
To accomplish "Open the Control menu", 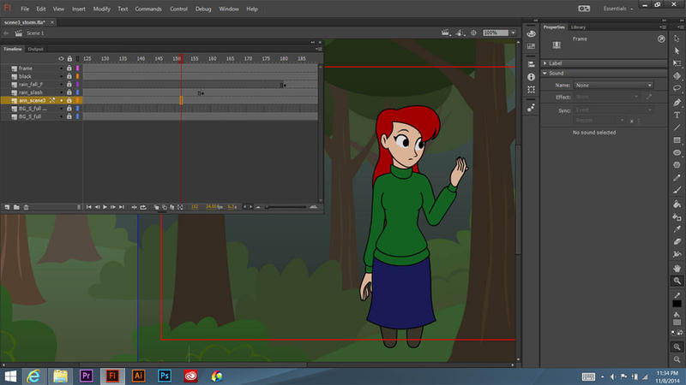I will click(x=178, y=9).
